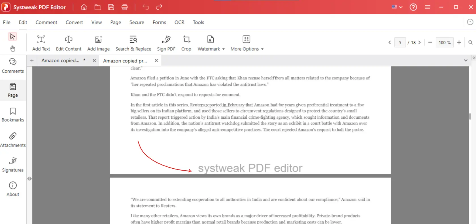Follow the Reuters reported in February link
The image size is (476, 224).
click(x=217, y=105)
